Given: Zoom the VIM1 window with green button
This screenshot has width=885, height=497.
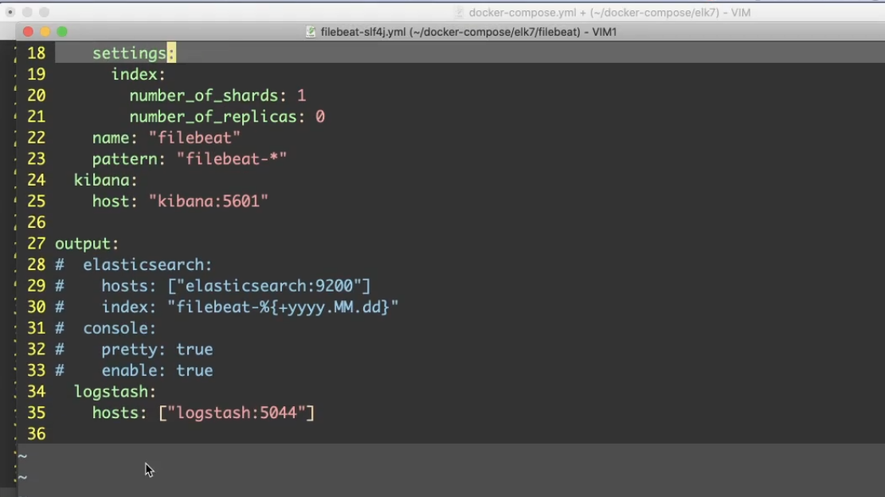Looking at the screenshot, I should click(x=62, y=32).
